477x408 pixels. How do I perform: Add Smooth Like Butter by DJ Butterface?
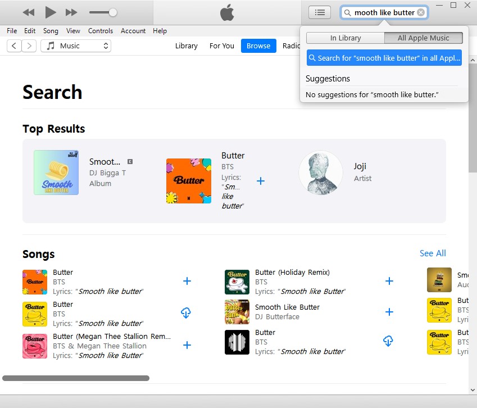click(389, 312)
